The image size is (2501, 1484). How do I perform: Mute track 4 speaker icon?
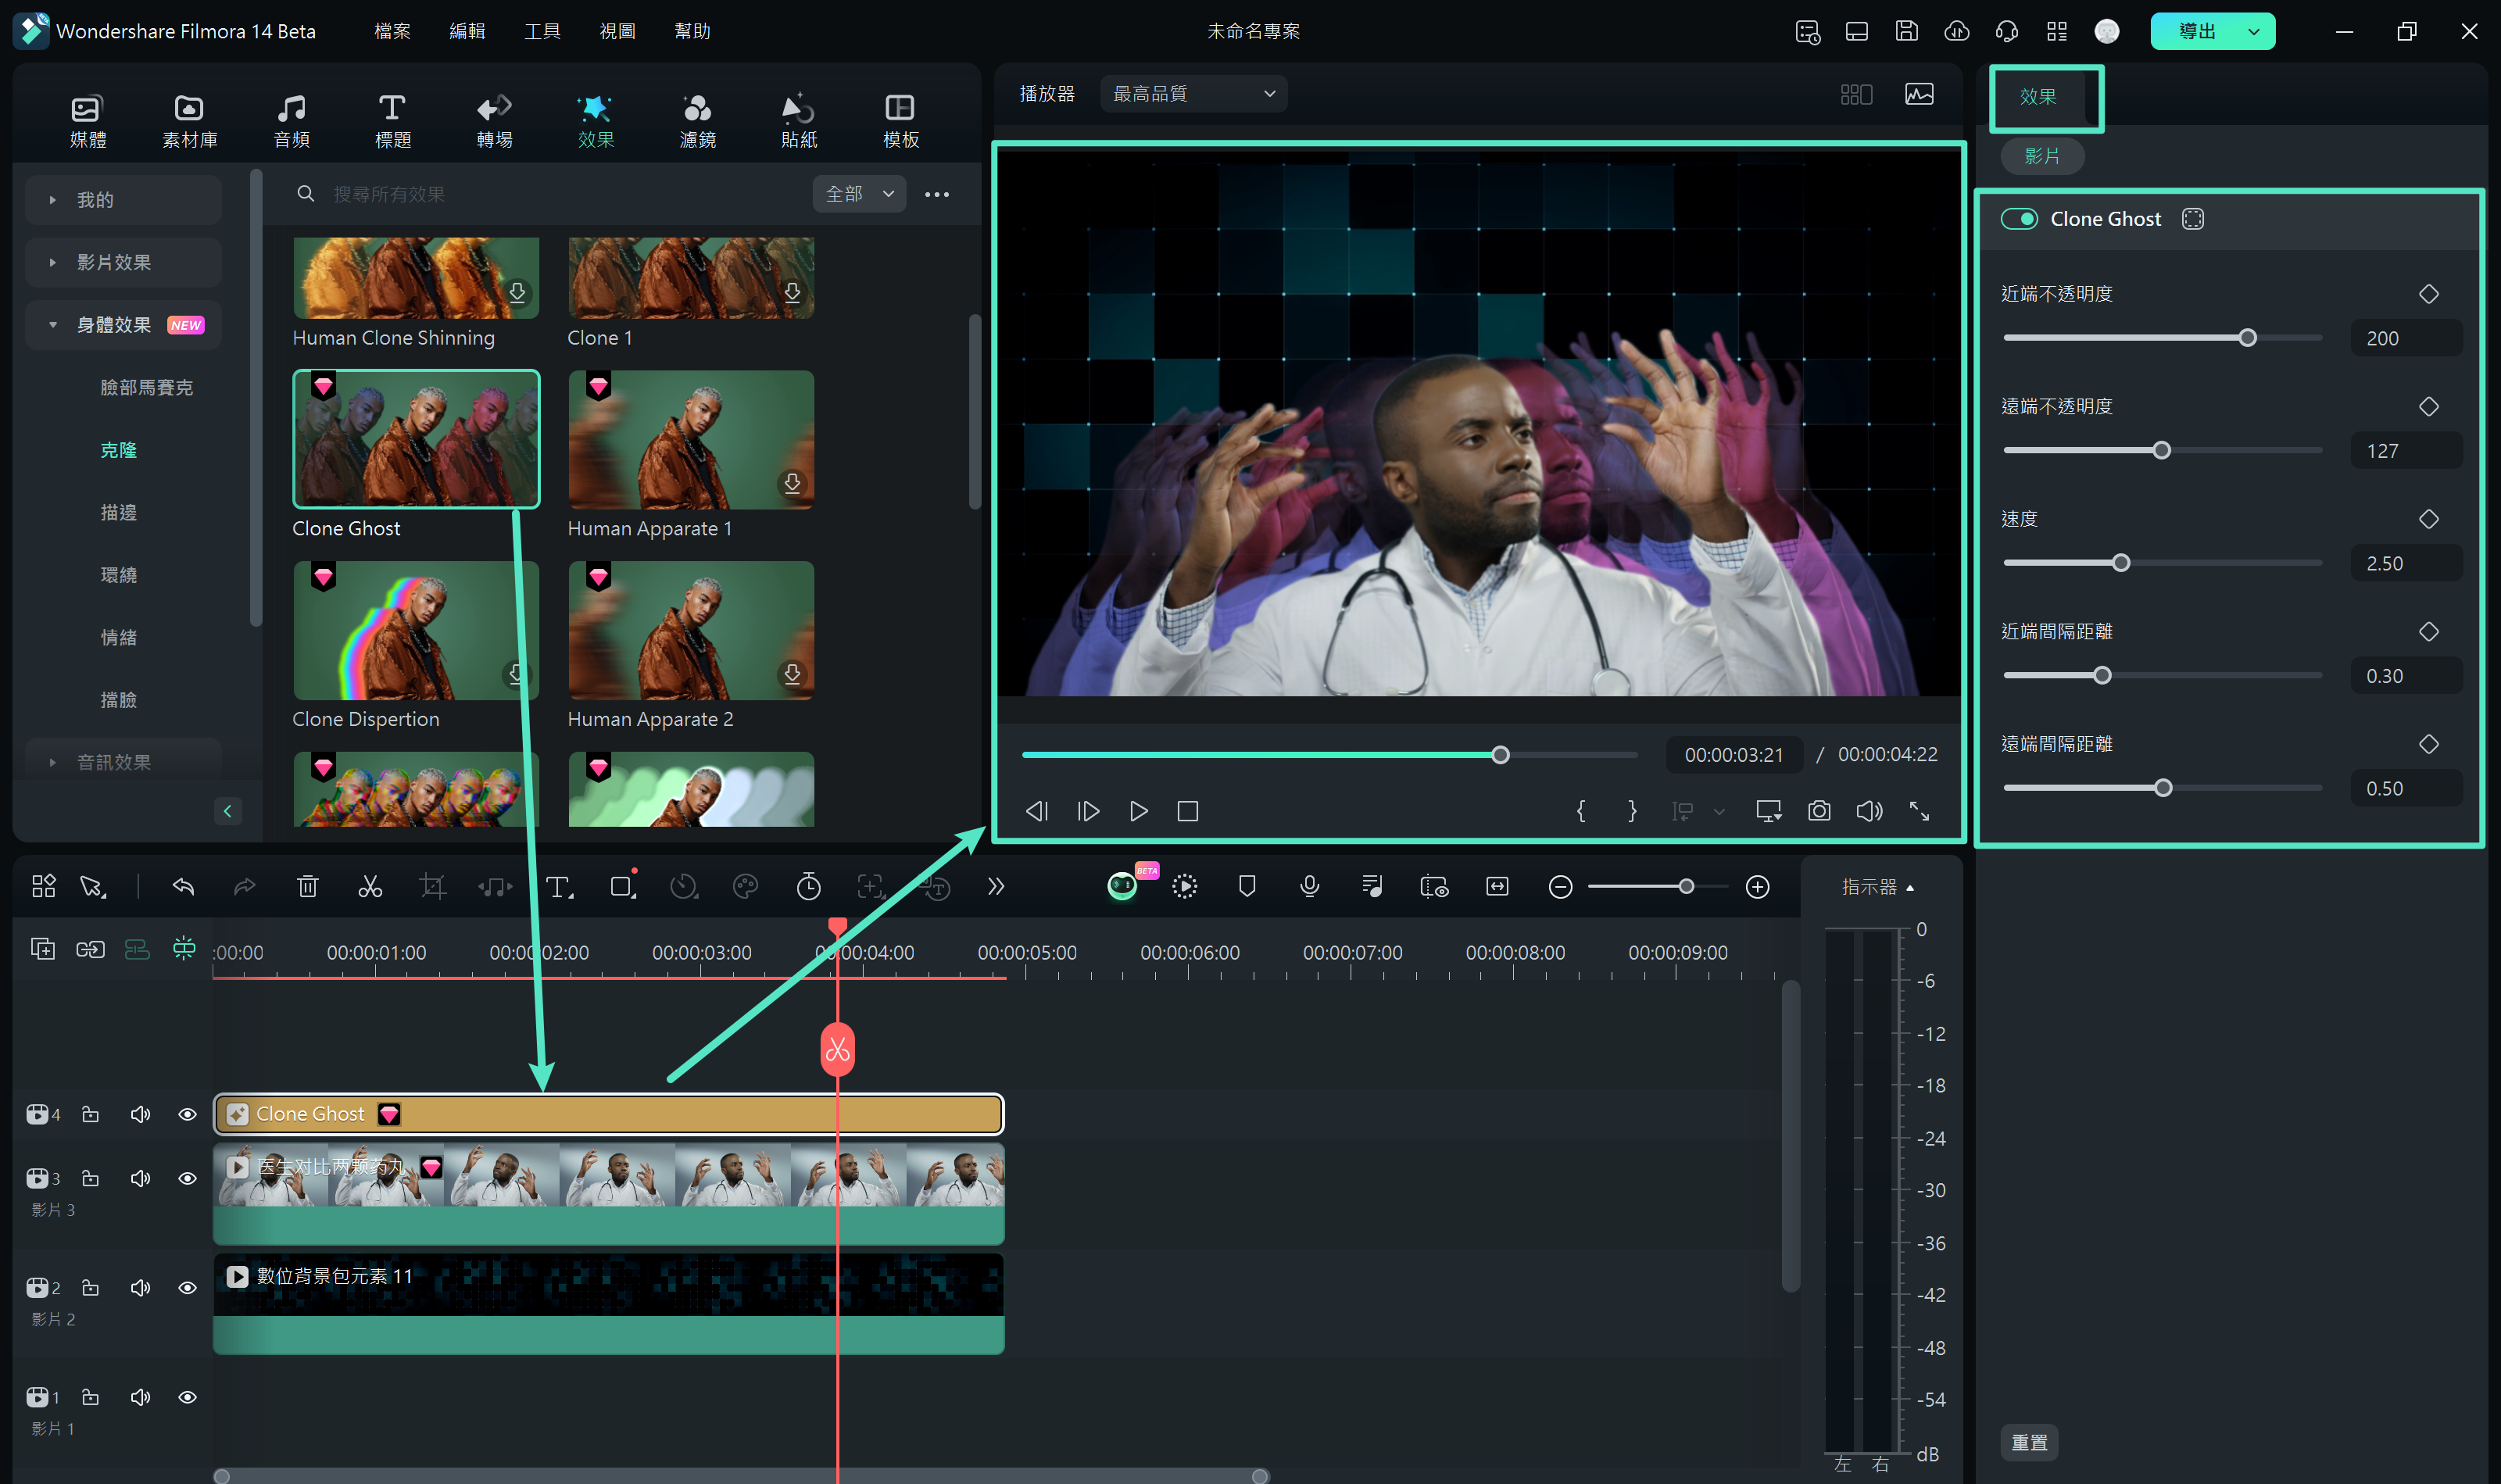point(140,1114)
